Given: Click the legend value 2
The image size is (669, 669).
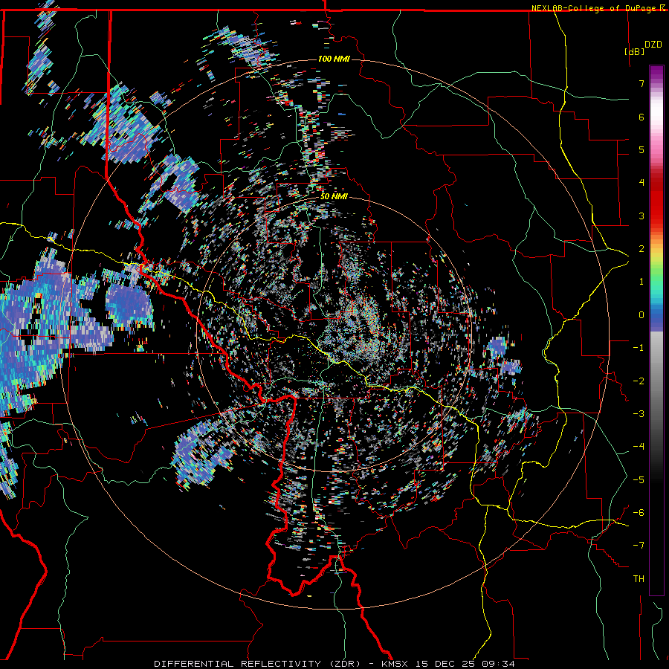Looking at the screenshot, I should point(641,249).
